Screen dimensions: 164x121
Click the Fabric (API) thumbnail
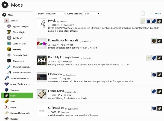[x=42, y=94]
